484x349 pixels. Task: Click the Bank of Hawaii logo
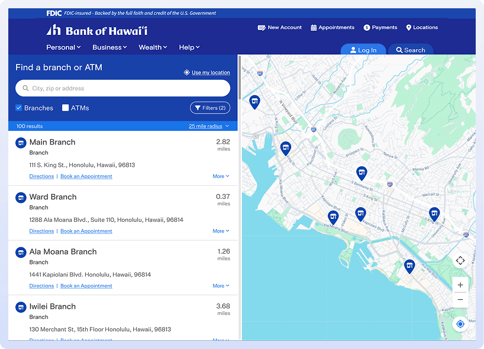pyautogui.click(x=97, y=30)
